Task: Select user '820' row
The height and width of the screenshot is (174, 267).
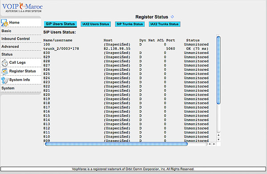Action: click(x=126, y=95)
